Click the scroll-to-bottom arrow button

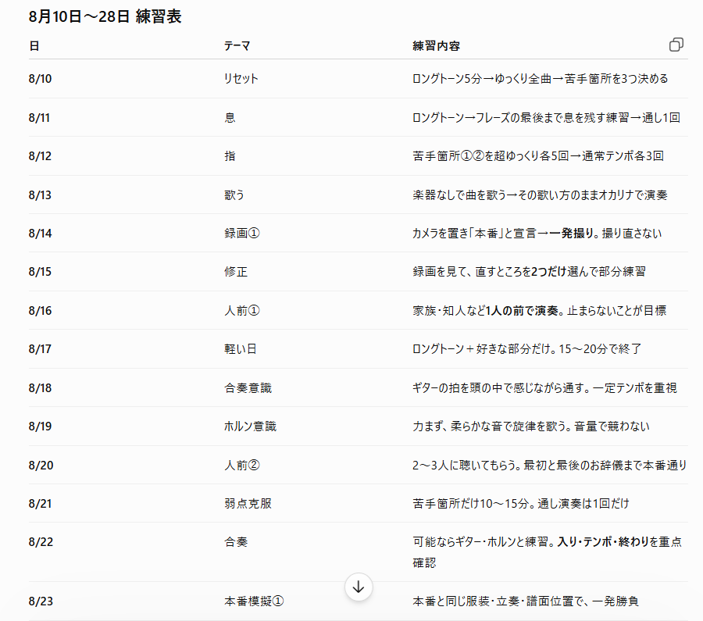click(x=359, y=587)
